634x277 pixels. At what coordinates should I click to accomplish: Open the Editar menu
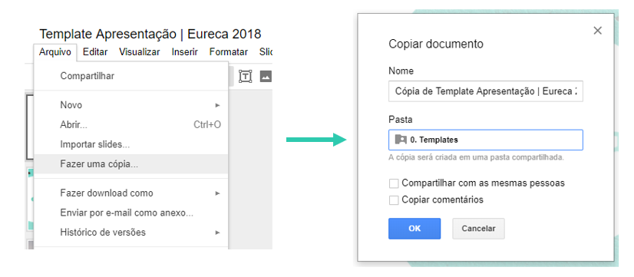95,52
